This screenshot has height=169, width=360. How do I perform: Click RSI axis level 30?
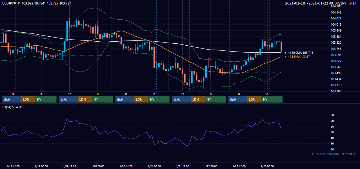pyautogui.click(x=332, y=144)
